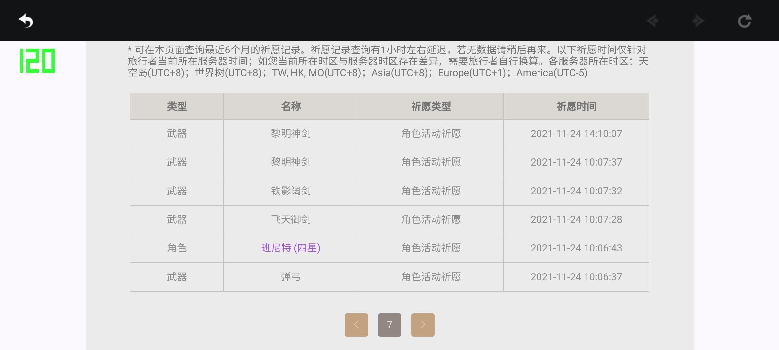Click the 祈愿时间 column header

pos(576,106)
